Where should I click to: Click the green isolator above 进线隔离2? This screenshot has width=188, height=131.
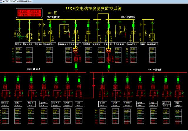(x=152, y=26)
